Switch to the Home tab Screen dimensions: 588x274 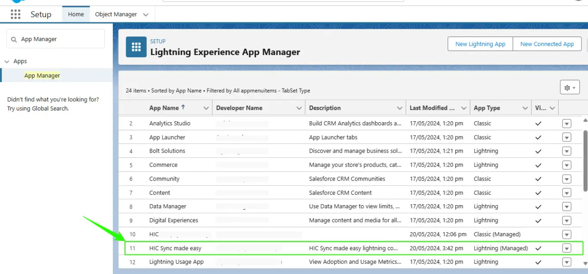click(76, 14)
